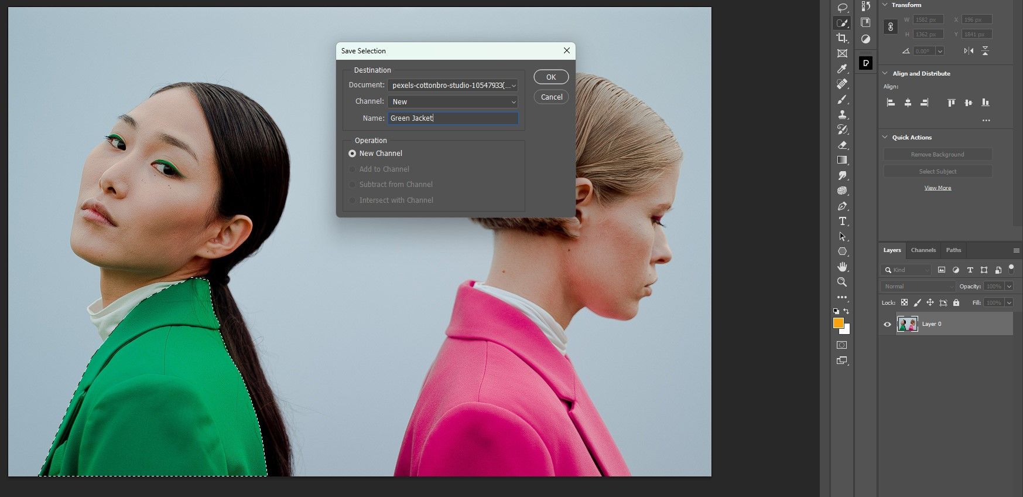Toggle the layer filtering switch
Screen dimensions: 1023x497
(1011, 269)
